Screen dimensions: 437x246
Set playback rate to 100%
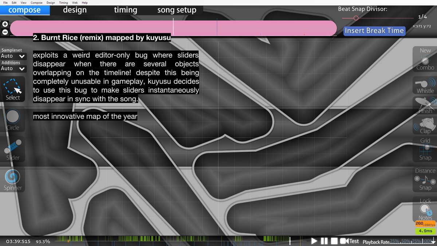pyautogui.click(x=428, y=241)
